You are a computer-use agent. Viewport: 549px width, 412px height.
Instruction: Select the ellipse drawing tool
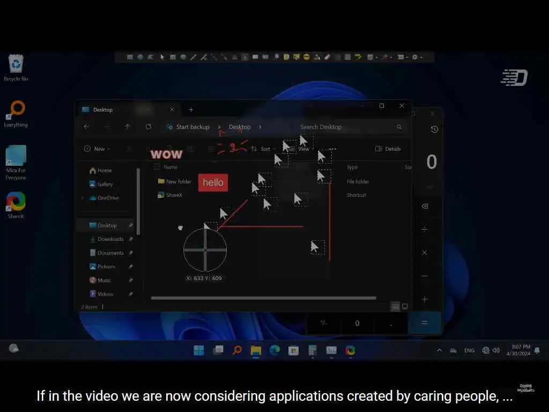pyautogui.click(x=183, y=57)
